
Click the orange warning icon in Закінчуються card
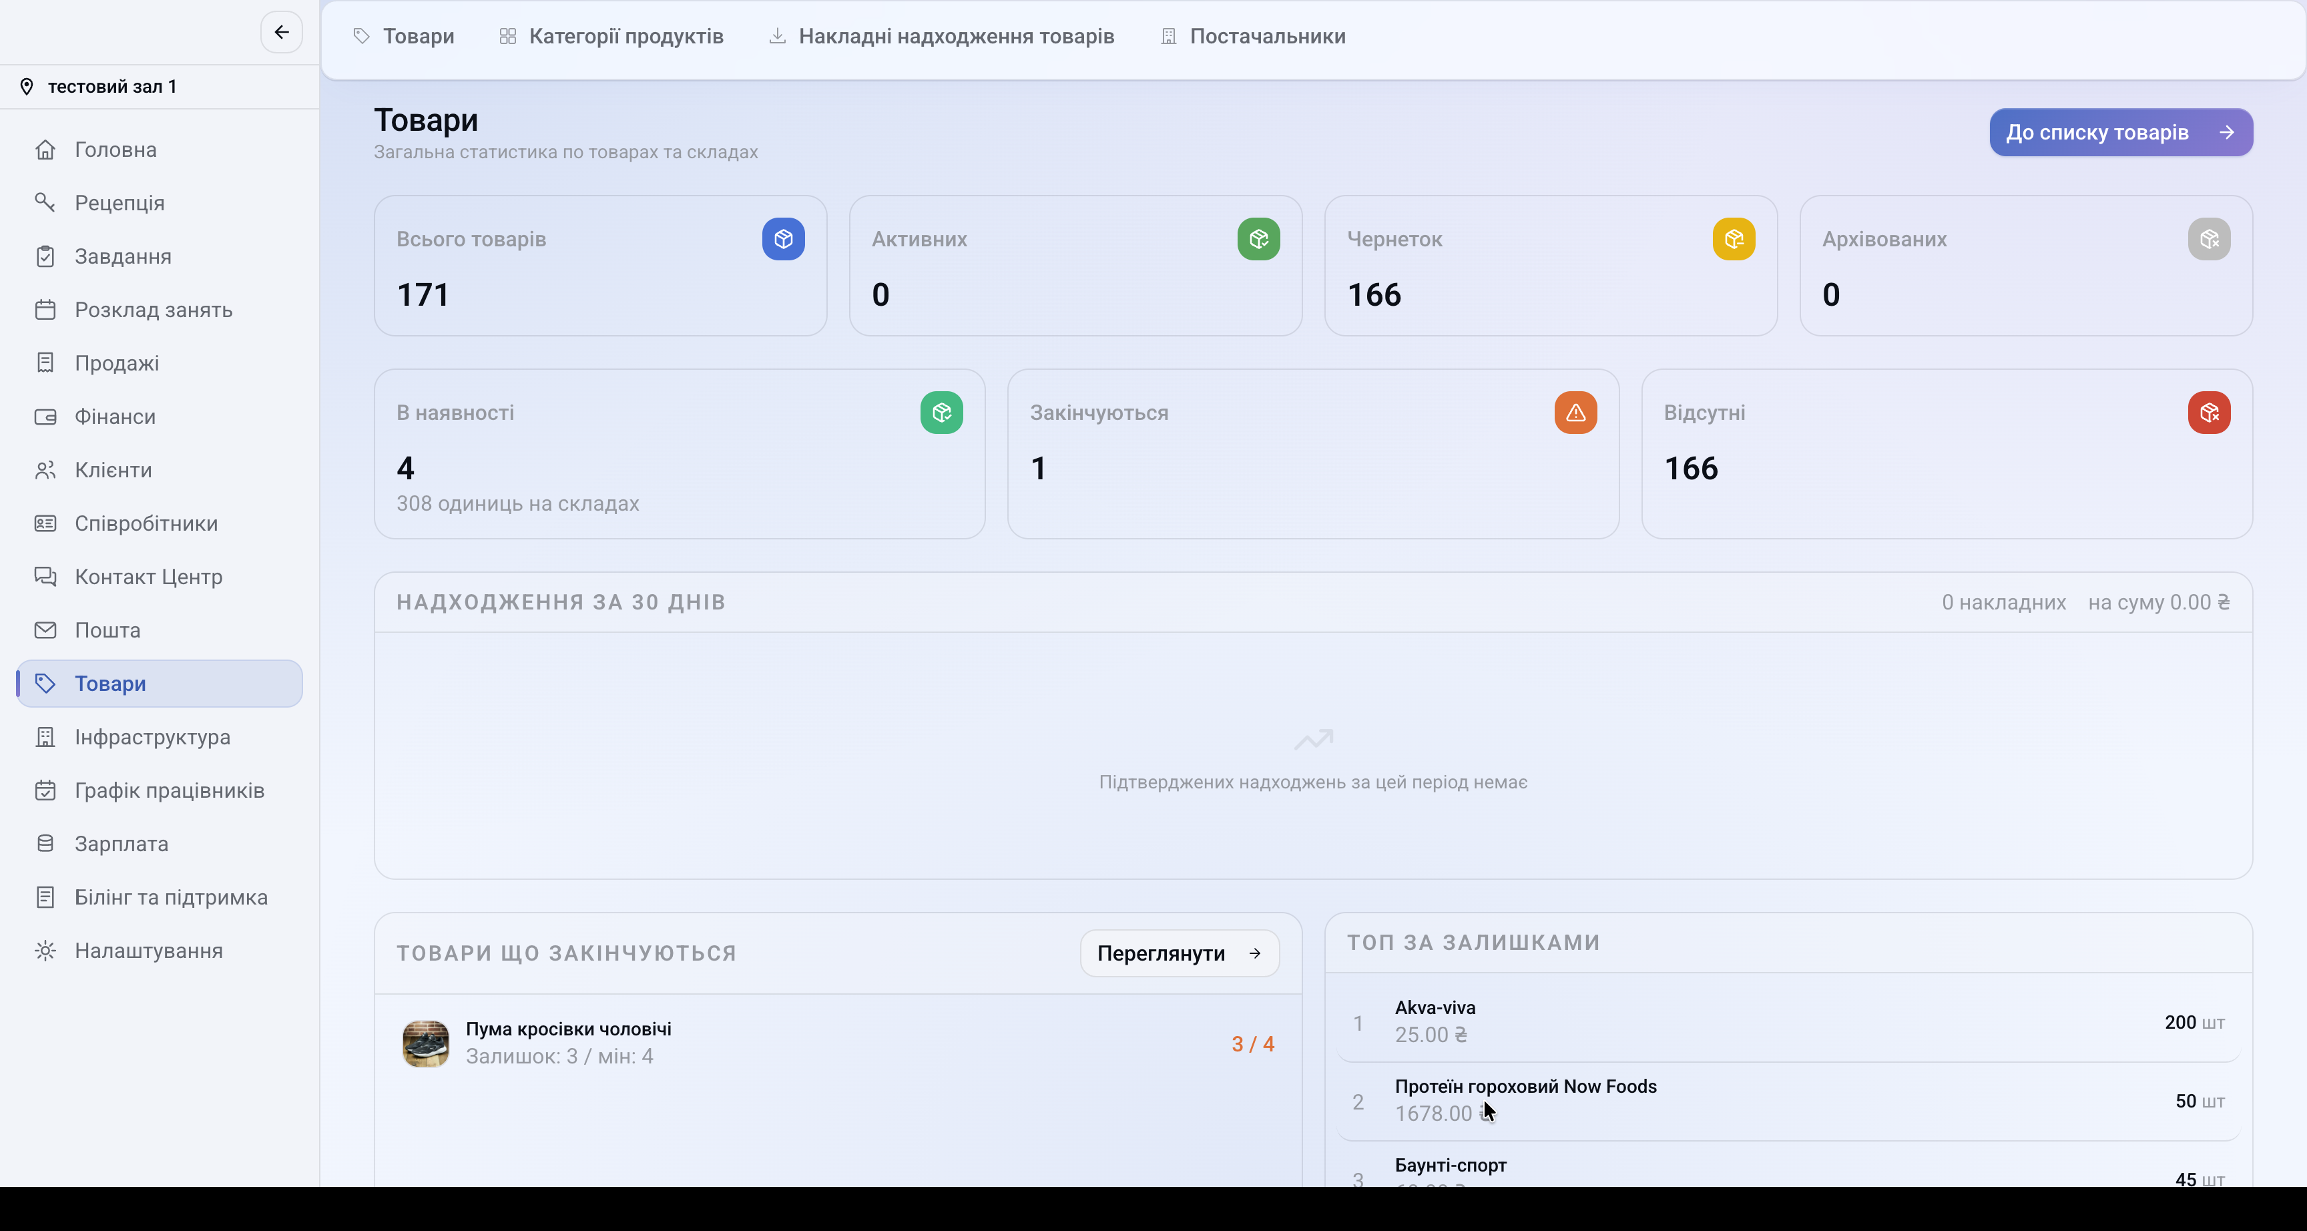pos(1575,413)
